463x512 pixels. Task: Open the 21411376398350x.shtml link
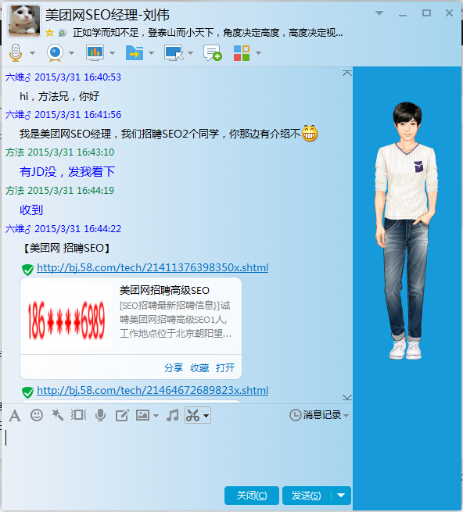(x=153, y=267)
